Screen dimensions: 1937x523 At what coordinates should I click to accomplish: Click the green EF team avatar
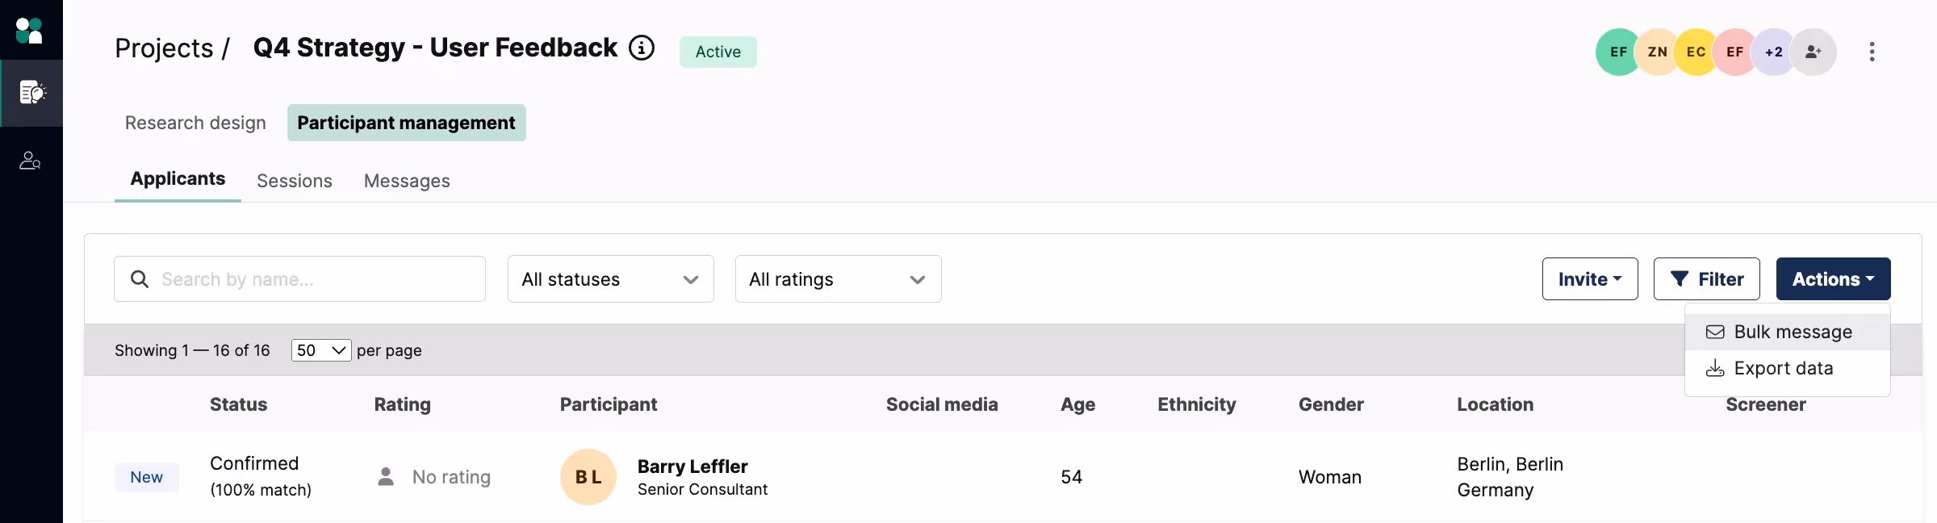(x=1617, y=52)
